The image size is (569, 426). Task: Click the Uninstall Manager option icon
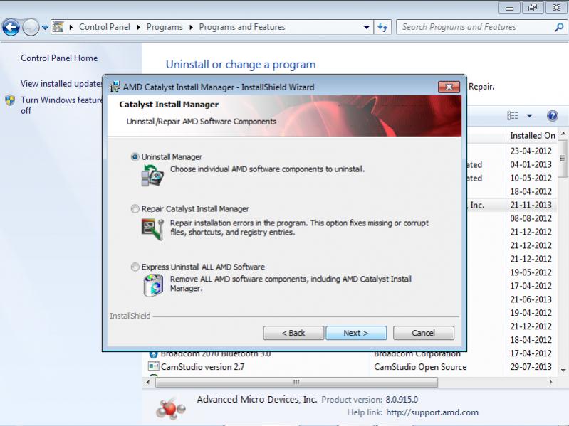tap(152, 175)
